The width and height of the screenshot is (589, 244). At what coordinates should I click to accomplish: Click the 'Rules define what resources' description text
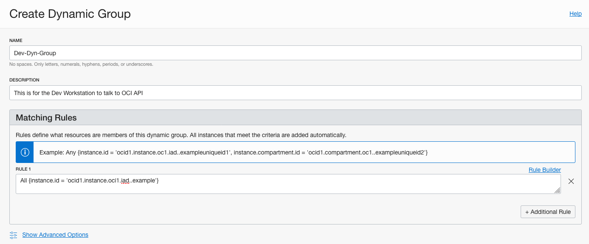(x=181, y=135)
